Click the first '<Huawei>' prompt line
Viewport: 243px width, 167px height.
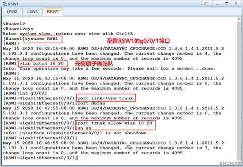tap(14, 24)
